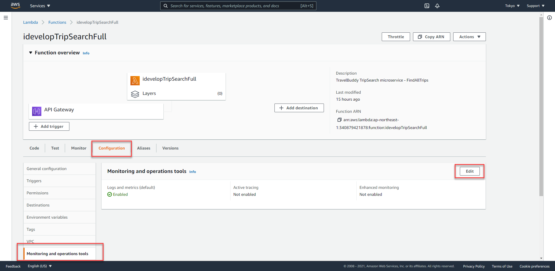
Task: Click the Add trigger button
Action: click(x=49, y=126)
